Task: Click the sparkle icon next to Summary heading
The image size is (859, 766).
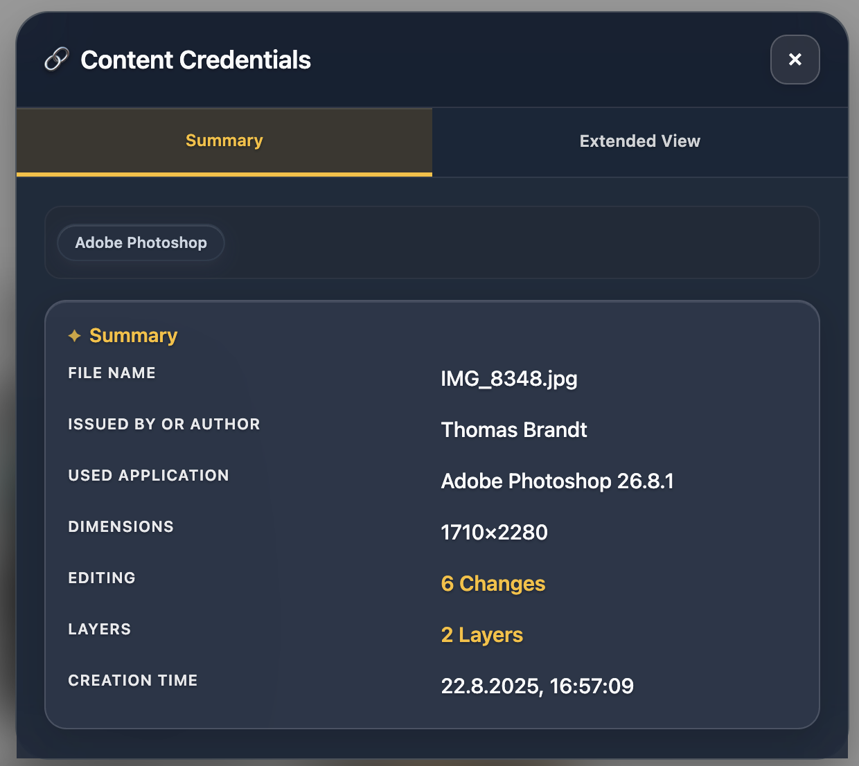Action: [x=75, y=336]
